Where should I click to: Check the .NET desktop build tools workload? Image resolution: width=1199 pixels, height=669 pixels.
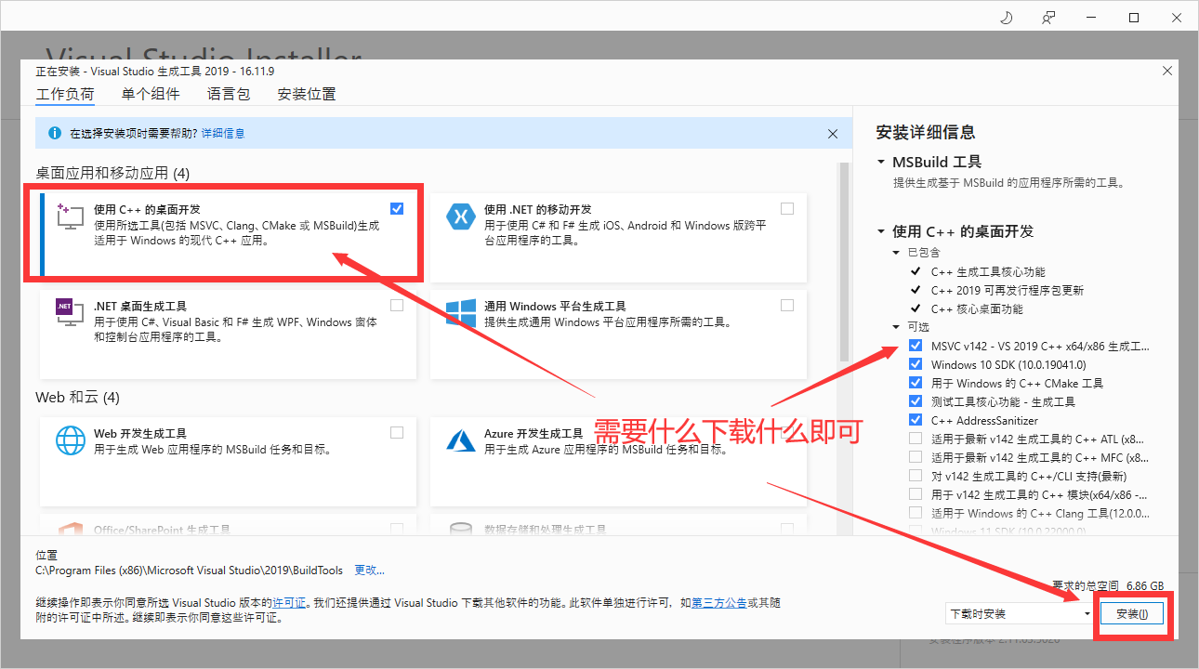tap(397, 305)
